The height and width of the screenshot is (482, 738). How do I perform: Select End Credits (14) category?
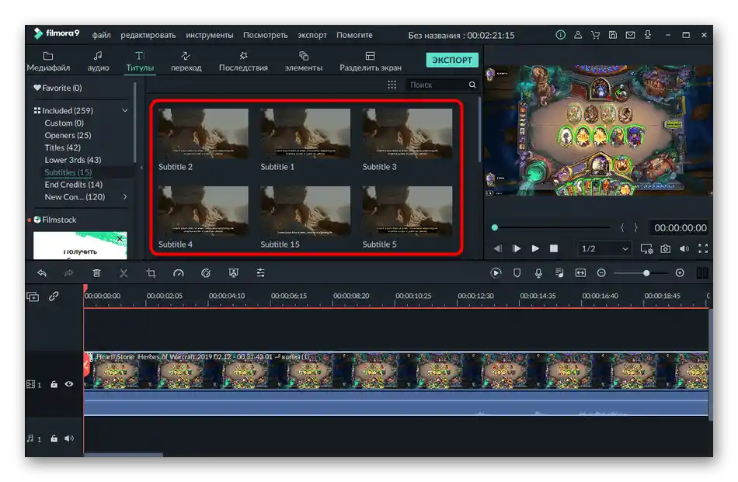[x=73, y=185]
